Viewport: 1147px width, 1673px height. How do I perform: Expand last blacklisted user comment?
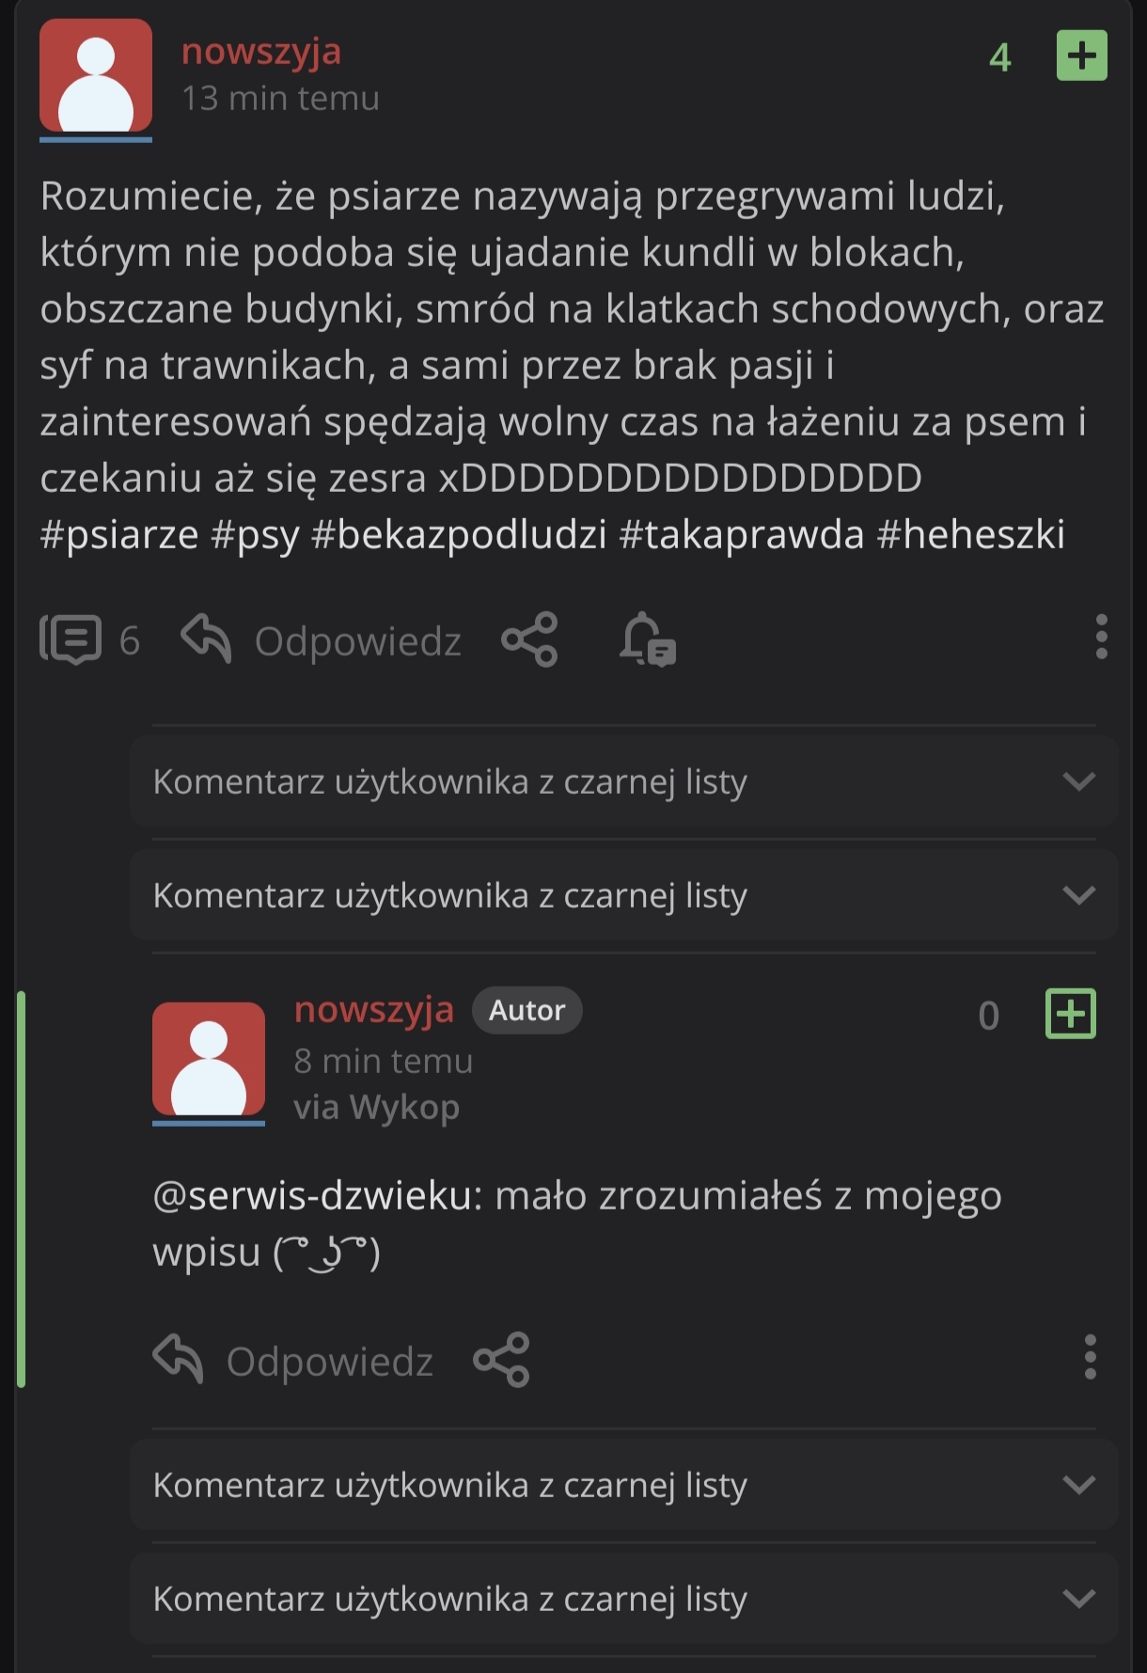(1078, 1599)
